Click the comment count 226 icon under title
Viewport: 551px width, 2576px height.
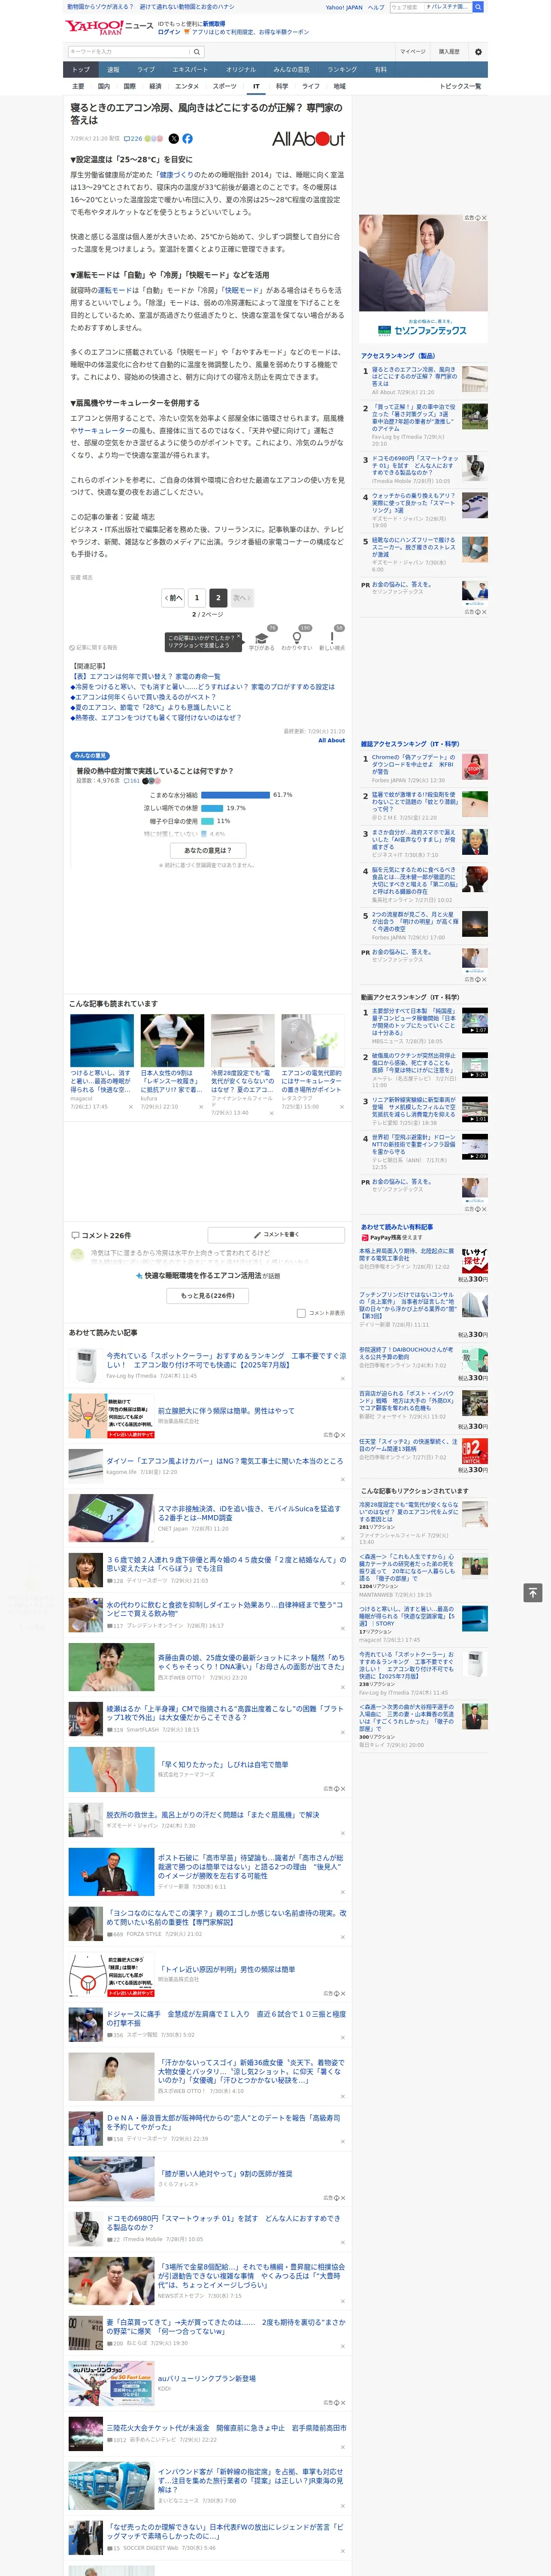132,139
